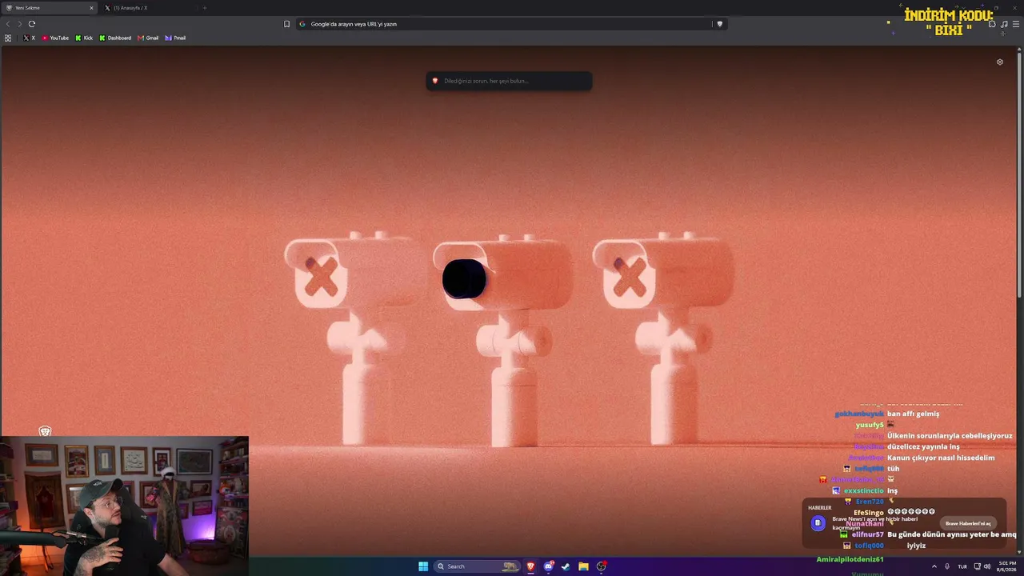This screenshot has width=1024, height=576.
Task: Open the TUR language switcher
Action: [962, 566]
